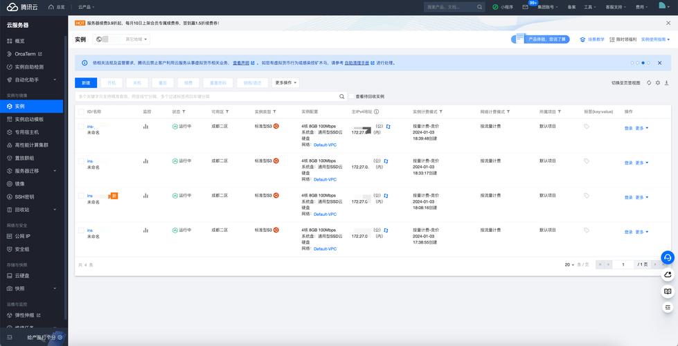Expand the 更多操作 dropdown

286,82
